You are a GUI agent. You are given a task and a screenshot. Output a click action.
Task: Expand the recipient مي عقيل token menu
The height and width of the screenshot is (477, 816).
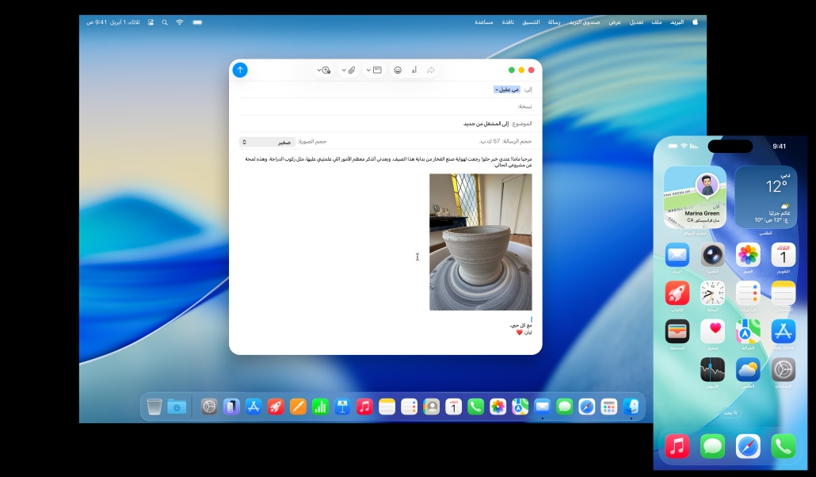coord(506,90)
